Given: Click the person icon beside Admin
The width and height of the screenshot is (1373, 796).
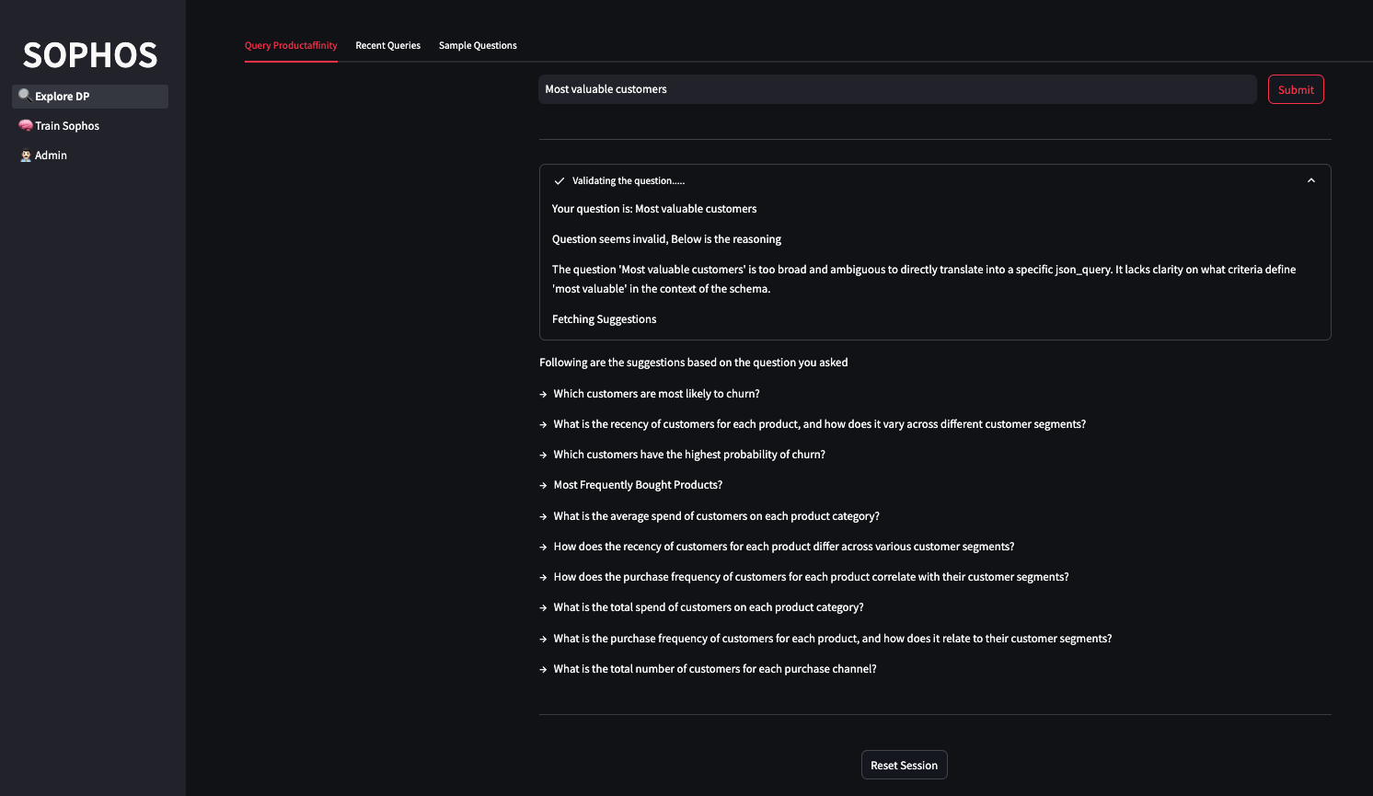Looking at the screenshot, I should (x=26, y=156).
